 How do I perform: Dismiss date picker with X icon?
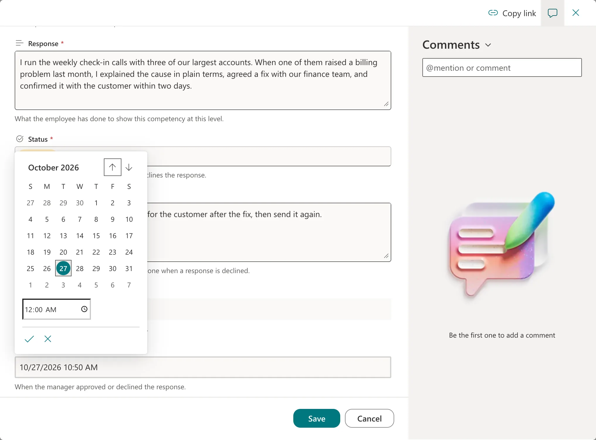pos(48,339)
